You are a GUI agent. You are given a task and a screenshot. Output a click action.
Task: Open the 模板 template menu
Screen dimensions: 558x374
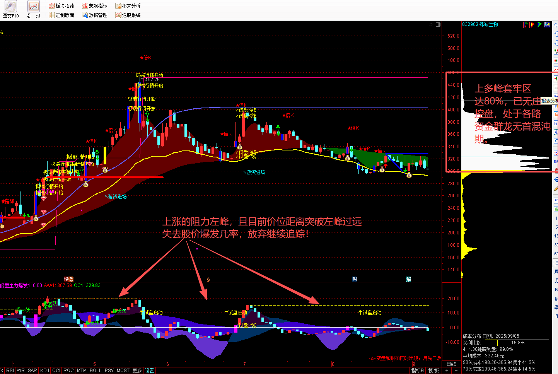pyautogui.click(x=434, y=371)
